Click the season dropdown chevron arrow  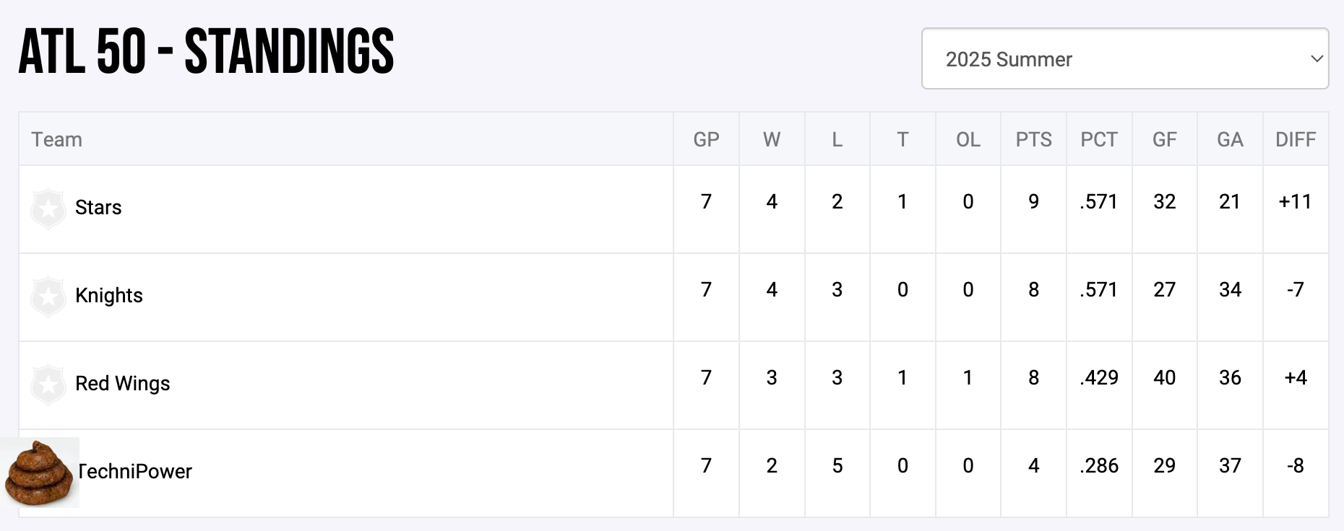[1317, 59]
